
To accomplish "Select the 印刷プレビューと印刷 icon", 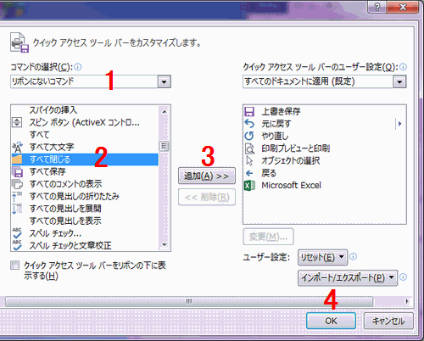I will 249,148.
